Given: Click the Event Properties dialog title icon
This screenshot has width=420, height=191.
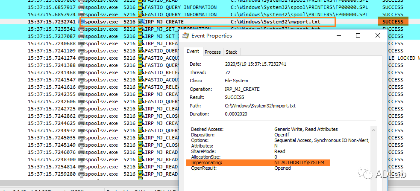Looking at the screenshot, I should click(x=185, y=36).
